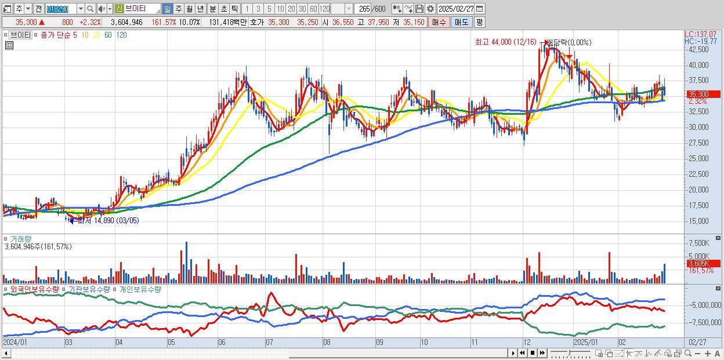Open chart settings gear icon
724x360 pixels.
click(430, 9)
